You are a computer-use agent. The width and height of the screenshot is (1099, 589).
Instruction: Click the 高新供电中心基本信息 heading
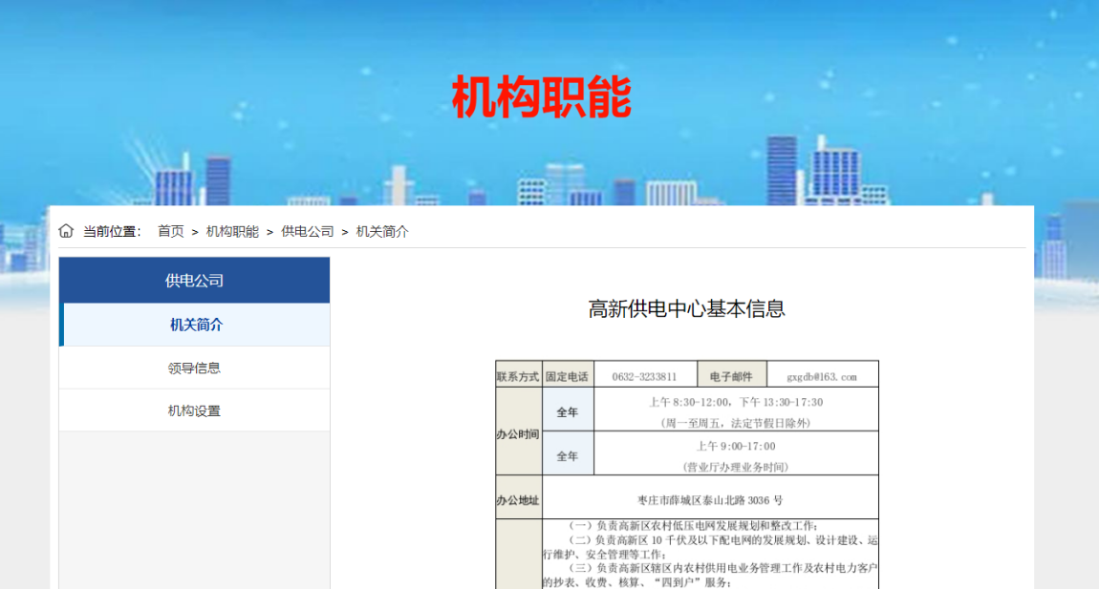686,308
